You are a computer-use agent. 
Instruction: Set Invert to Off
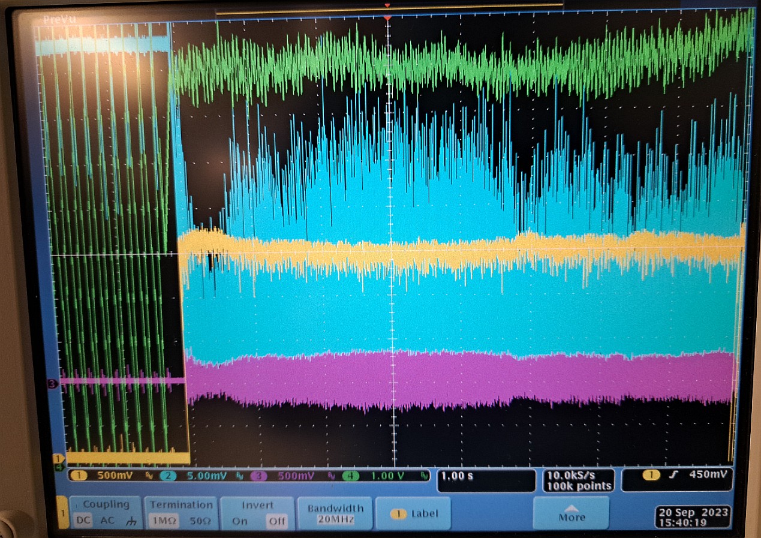tap(276, 521)
